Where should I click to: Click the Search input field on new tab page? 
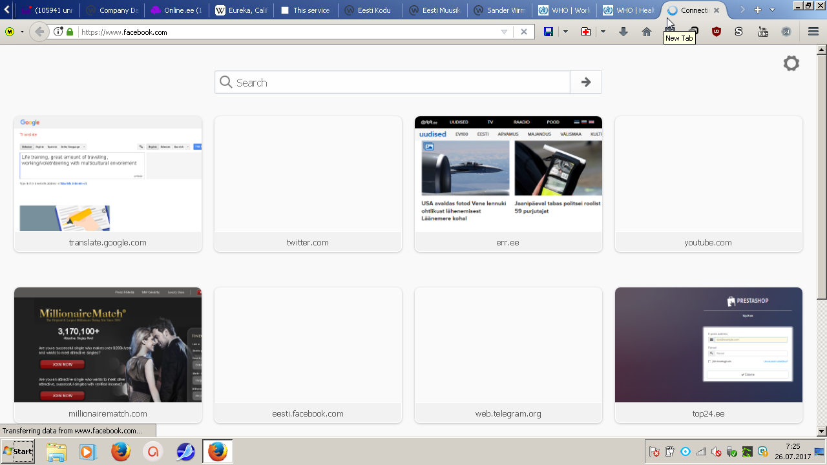393,82
